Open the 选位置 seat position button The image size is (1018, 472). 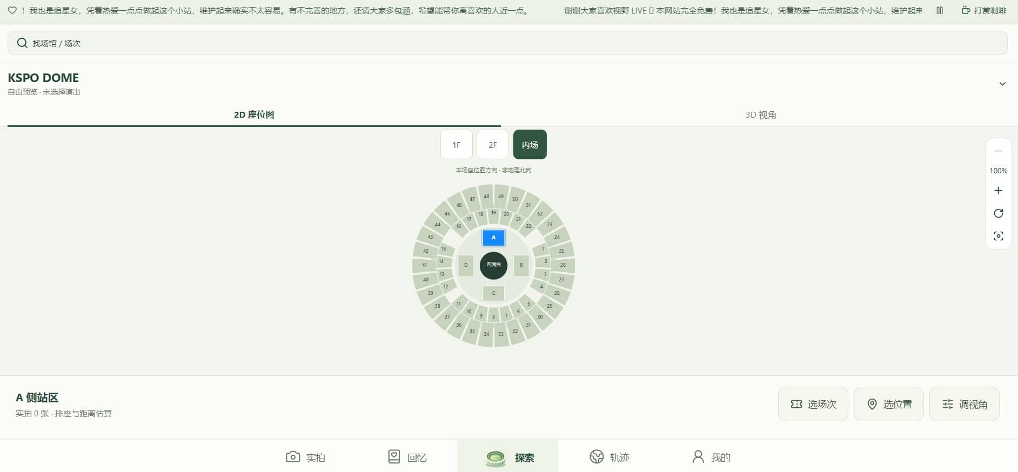[889, 404]
